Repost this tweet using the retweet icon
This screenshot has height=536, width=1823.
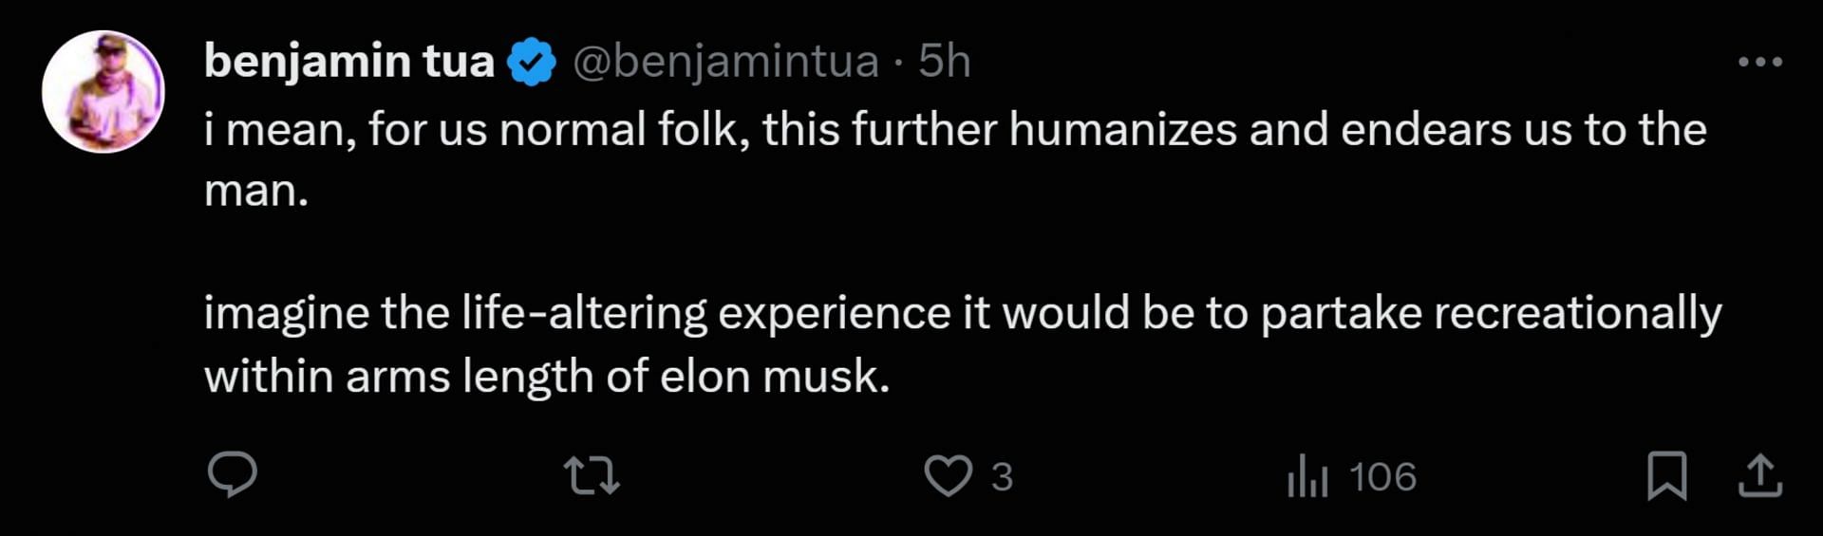pos(592,475)
